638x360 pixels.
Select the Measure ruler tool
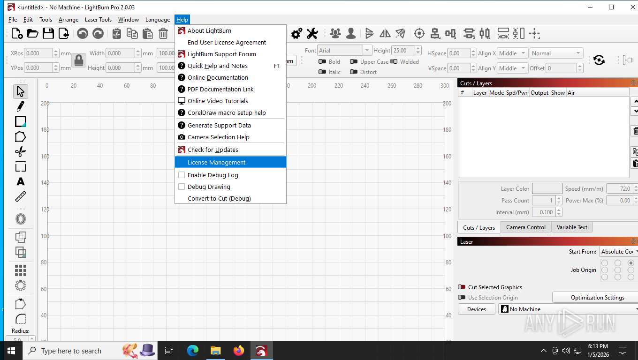click(20, 196)
